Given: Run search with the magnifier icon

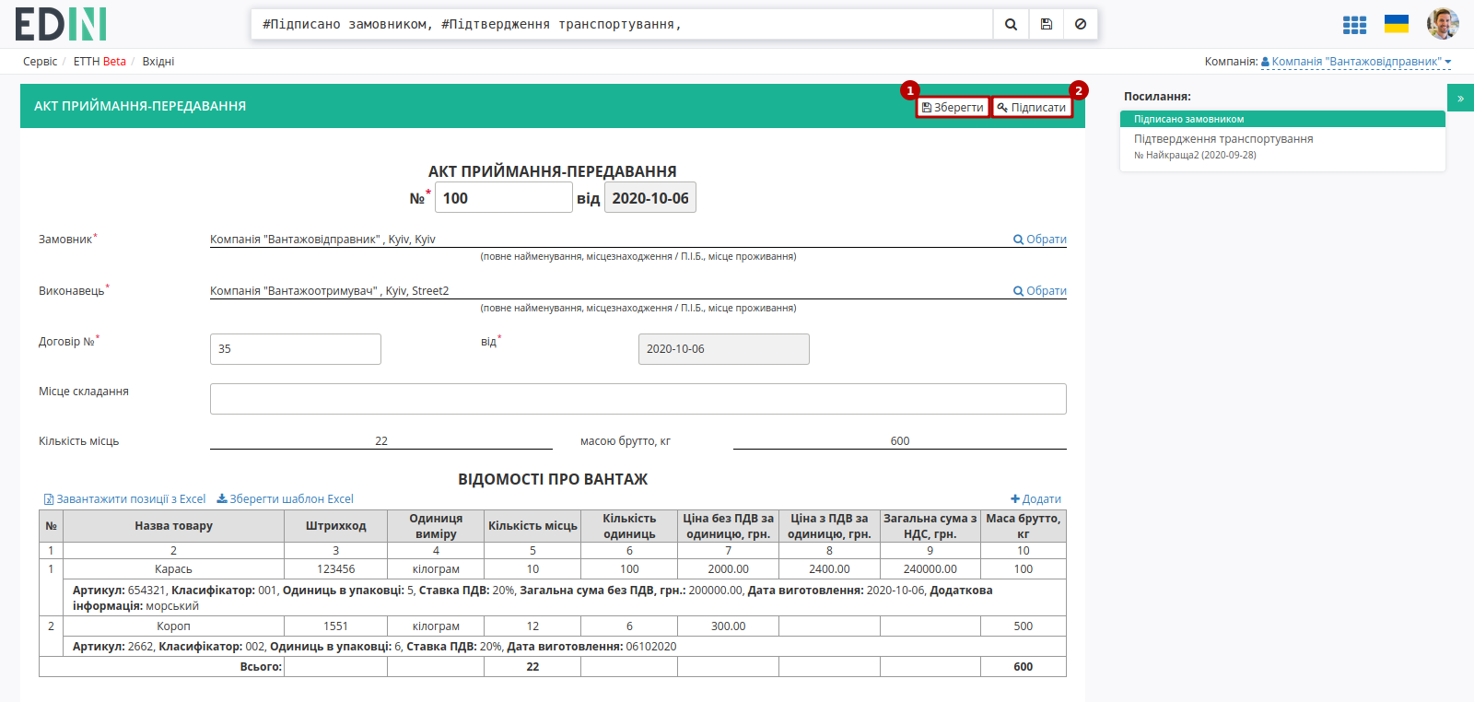Looking at the screenshot, I should click(x=1011, y=24).
